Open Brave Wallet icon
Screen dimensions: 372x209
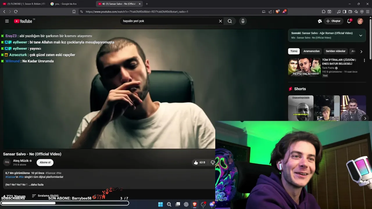pos(350,12)
